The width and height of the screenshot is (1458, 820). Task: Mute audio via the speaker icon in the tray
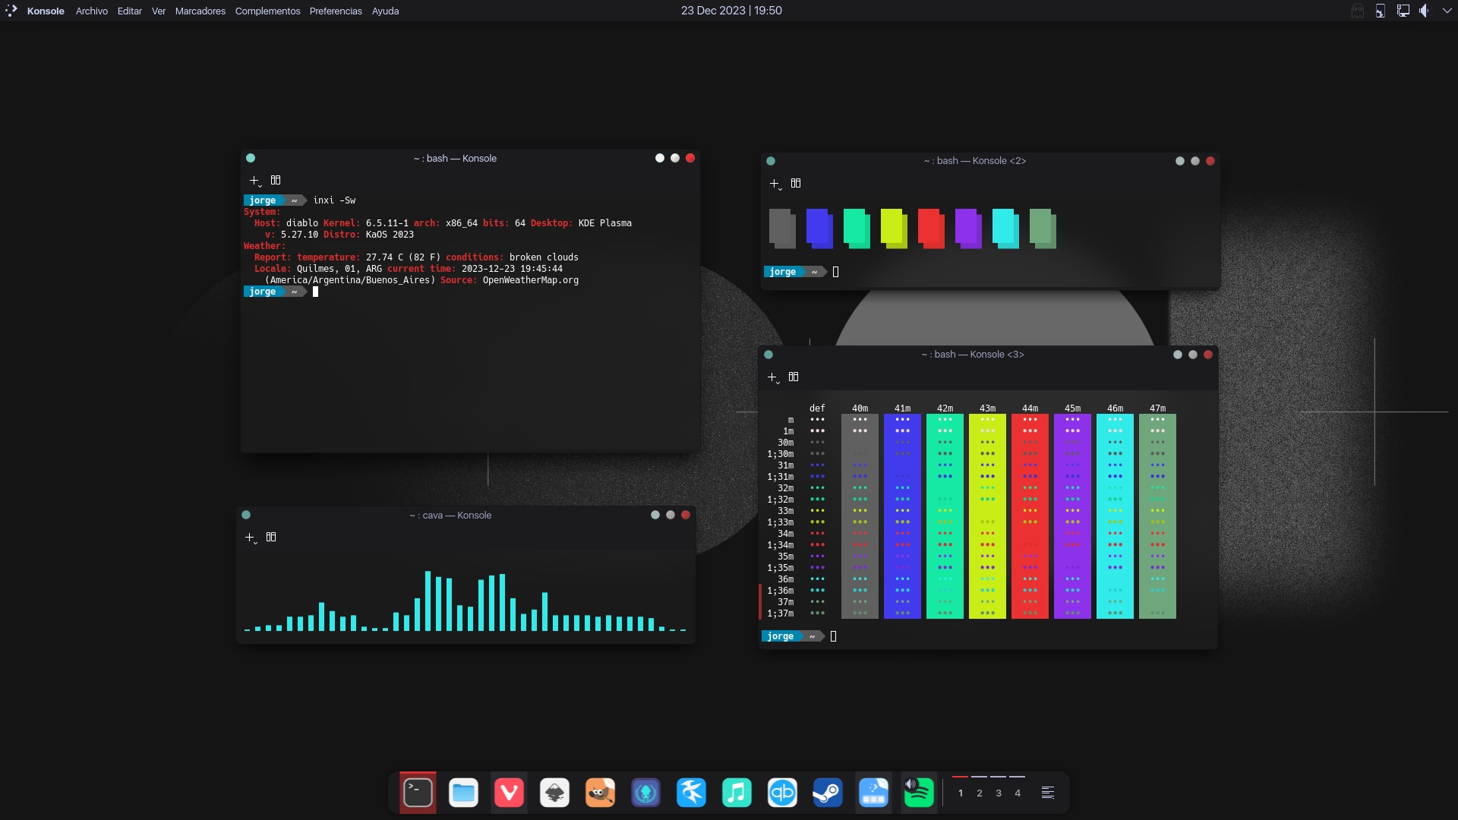point(1425,11)
